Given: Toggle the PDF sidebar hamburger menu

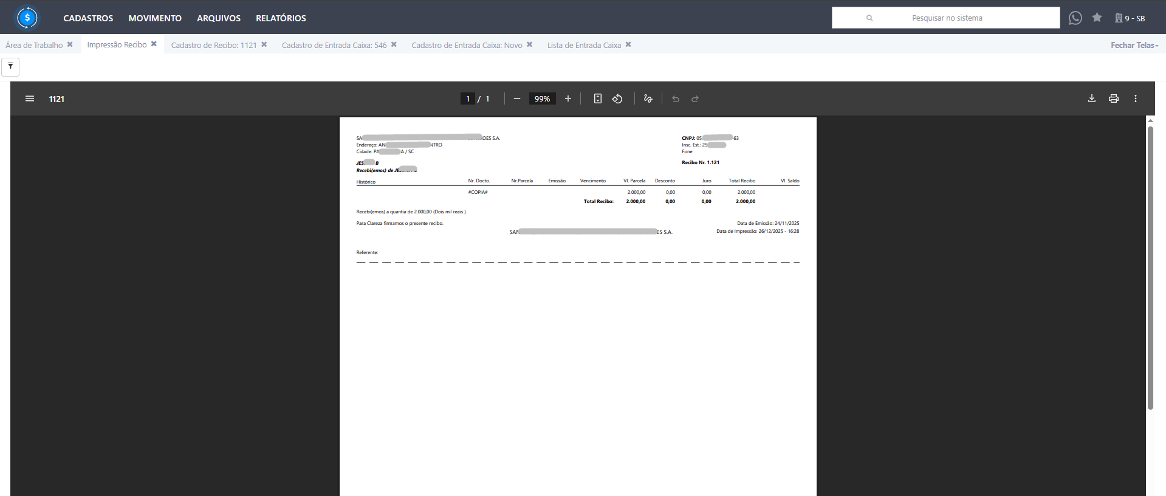Looking at the screenshot, I should point(30,98).
